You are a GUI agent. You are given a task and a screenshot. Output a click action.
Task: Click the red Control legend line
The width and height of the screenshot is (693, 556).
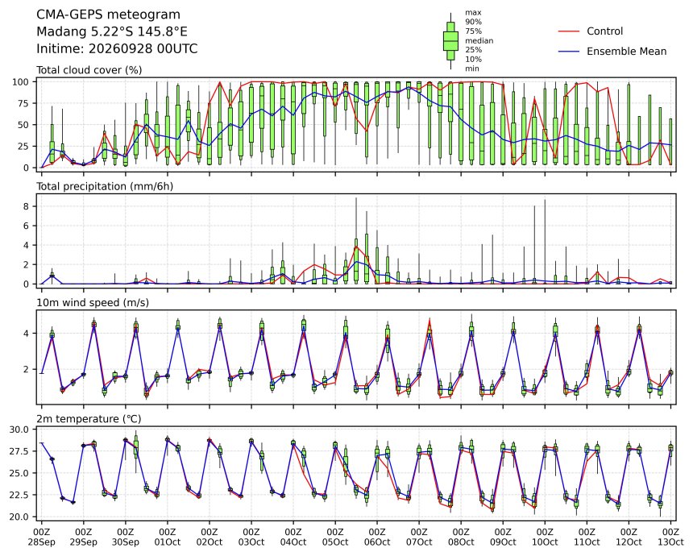569,31
